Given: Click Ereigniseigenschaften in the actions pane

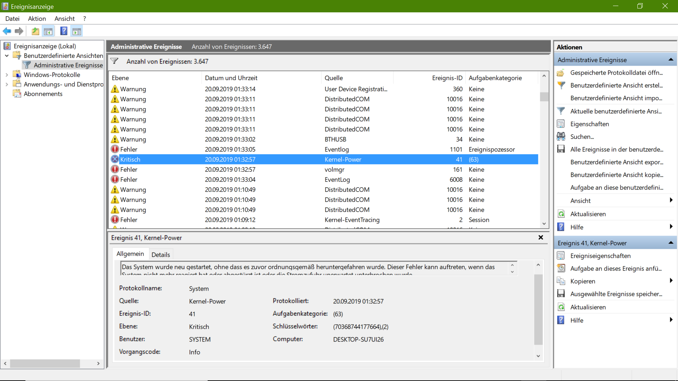Looking at the screenshot, I should coord(600,256).
